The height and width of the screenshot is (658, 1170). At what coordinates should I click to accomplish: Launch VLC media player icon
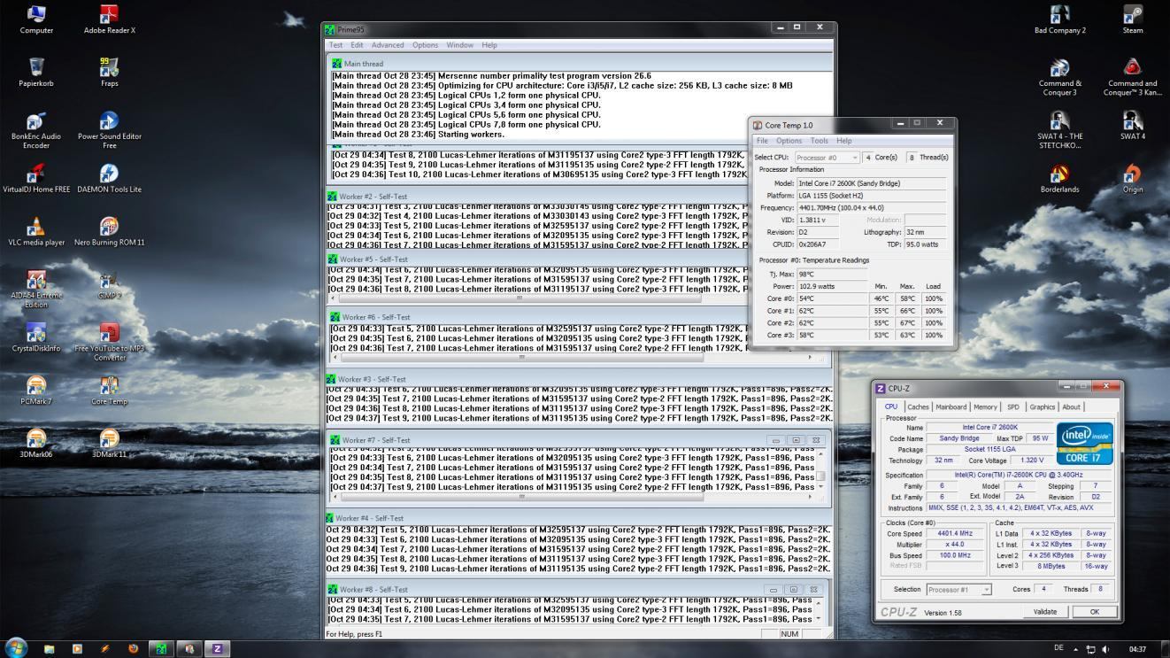point(36,231)
